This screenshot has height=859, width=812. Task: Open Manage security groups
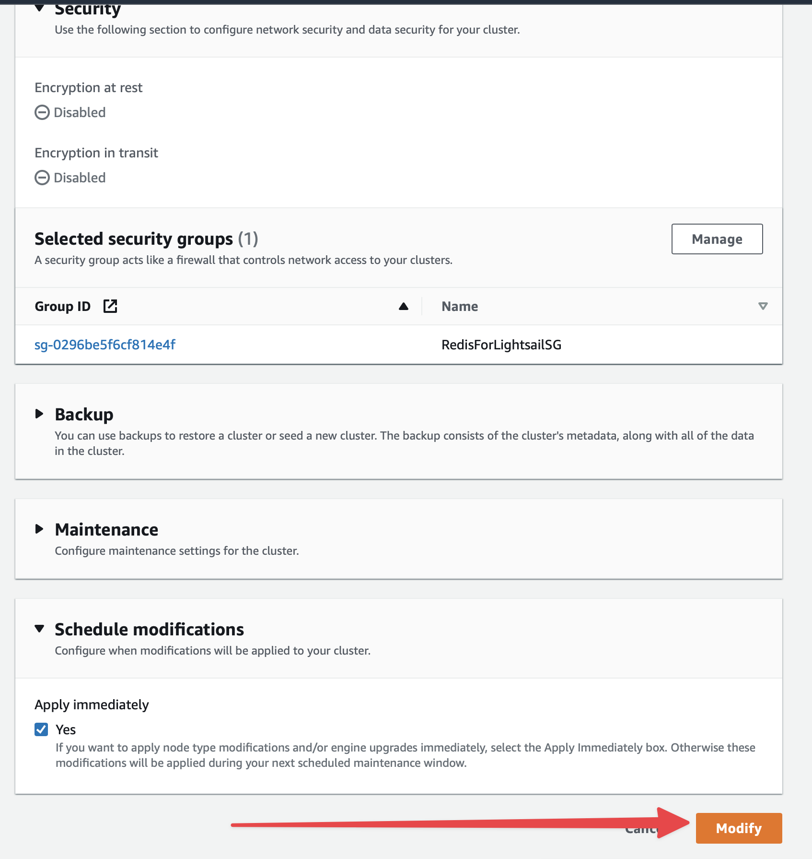coord(717,239)
